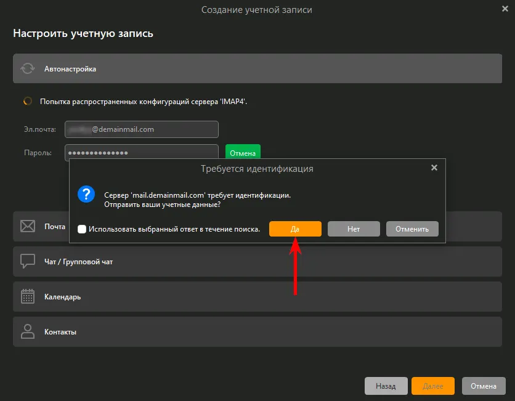This screenshot has height=401, width=515.
Task: Click Отменить in the identification dialog
Action: click(x=412, y=229)
